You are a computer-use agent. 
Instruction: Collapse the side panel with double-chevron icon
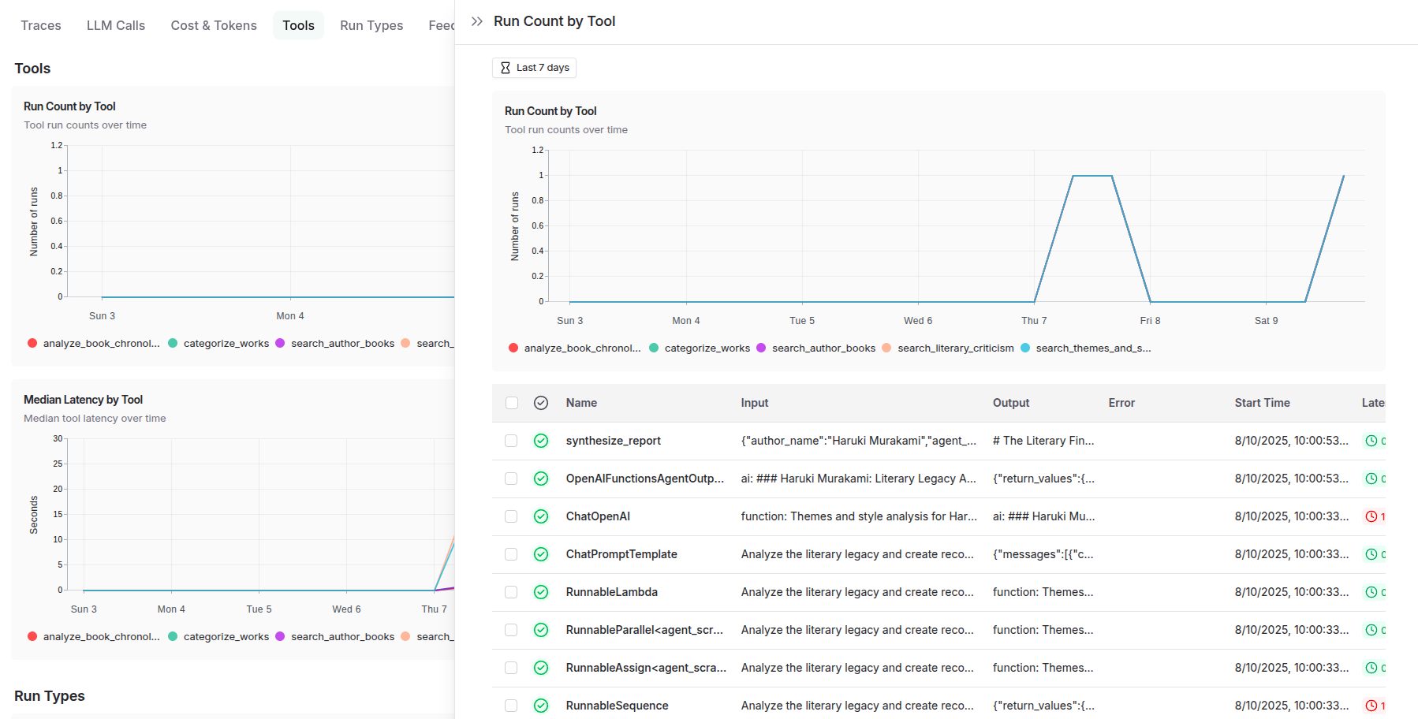[x=476, y=21]
